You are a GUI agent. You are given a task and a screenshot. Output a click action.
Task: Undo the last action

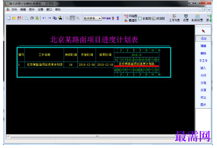tap(44, 18)
